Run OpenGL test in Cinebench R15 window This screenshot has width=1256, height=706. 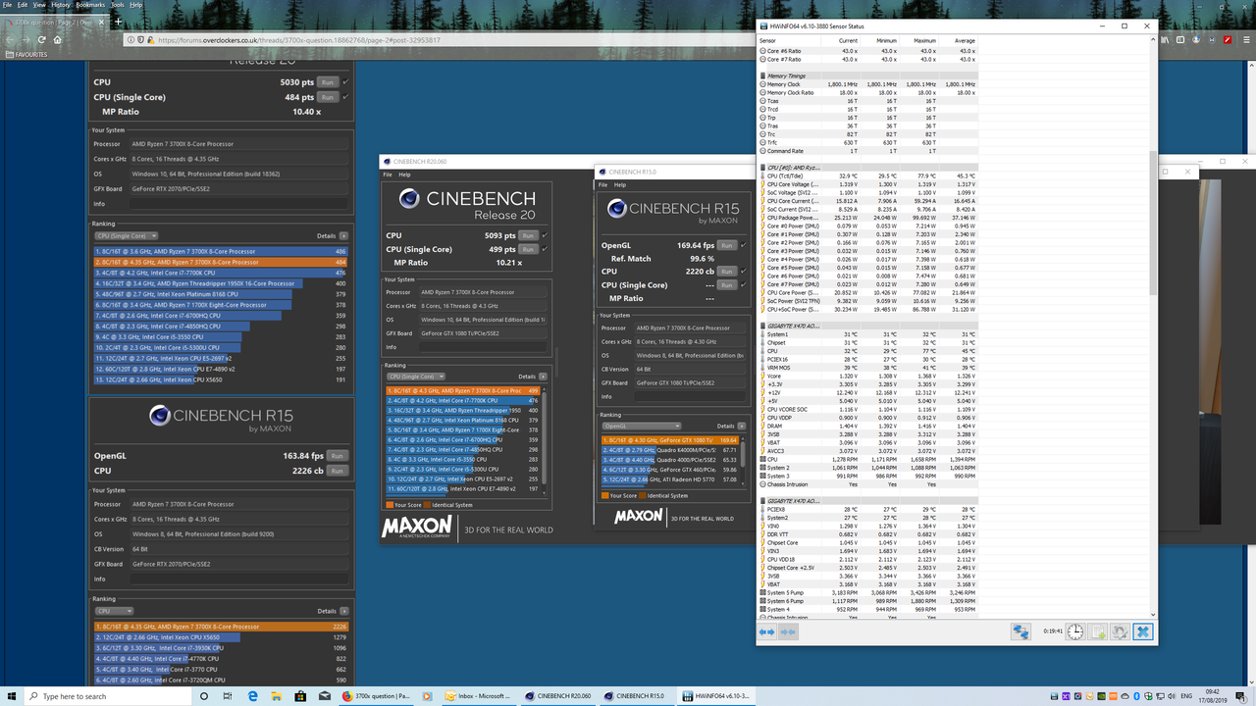[726, 245]
